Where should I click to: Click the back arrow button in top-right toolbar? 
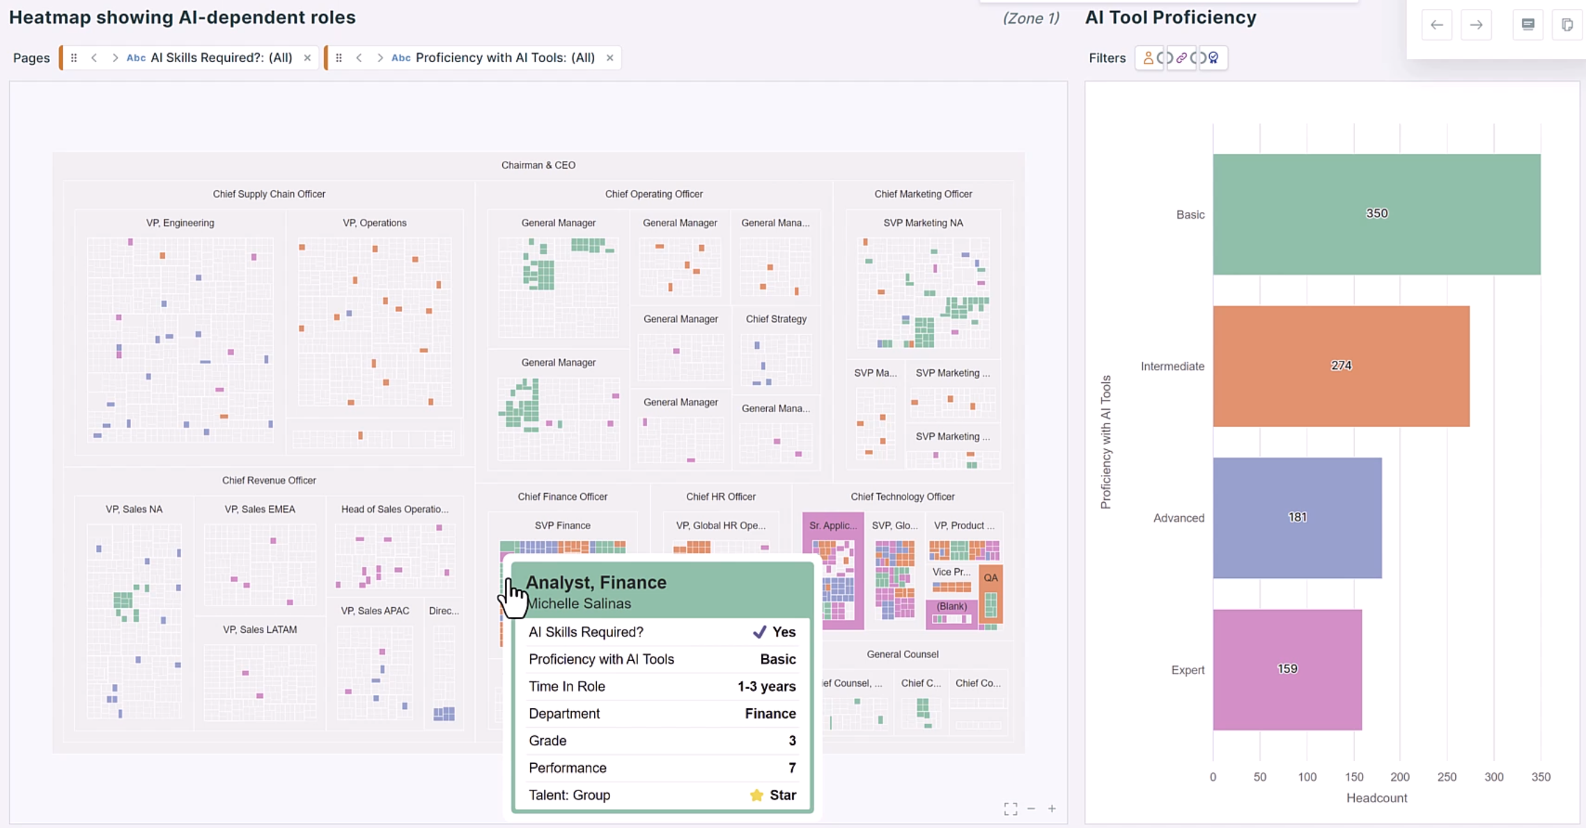(1436, 25)
